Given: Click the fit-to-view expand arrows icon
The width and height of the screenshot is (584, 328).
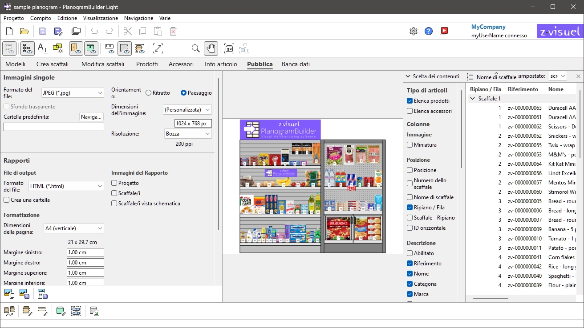Looking at the screenshot, I should point(158,48).
